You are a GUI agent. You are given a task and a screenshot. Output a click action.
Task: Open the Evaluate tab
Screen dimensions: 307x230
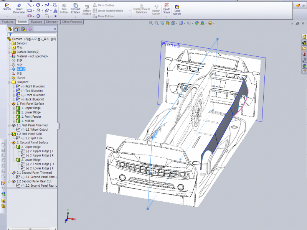(36, 22)
